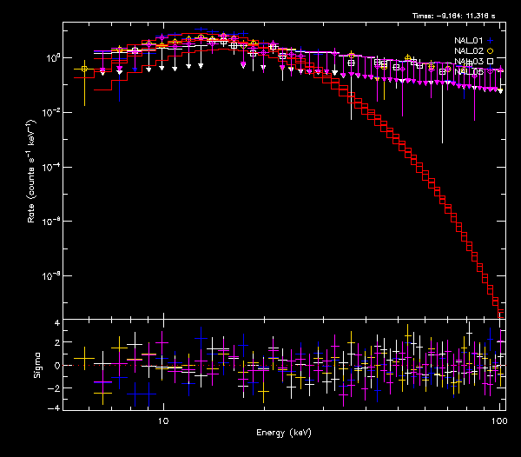
Task: Select the NAI_03 legend label
Action: (469, 62)
